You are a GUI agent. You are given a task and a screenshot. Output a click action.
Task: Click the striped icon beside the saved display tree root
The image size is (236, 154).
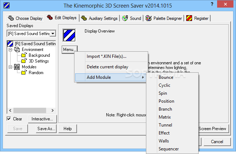tap(10, 44)
